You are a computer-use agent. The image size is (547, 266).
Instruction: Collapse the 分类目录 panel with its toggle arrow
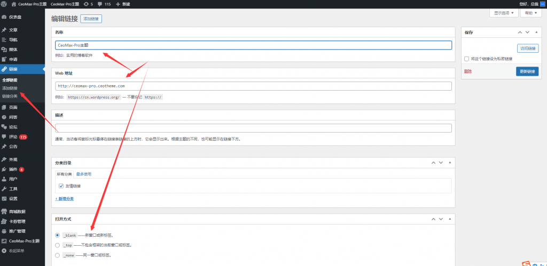[x=450, y=162]
